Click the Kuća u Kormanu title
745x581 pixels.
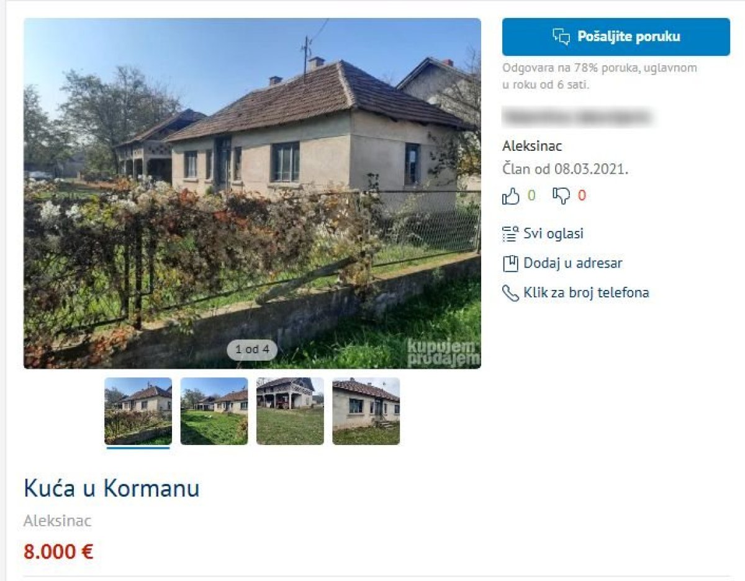(x=112, y=489)
